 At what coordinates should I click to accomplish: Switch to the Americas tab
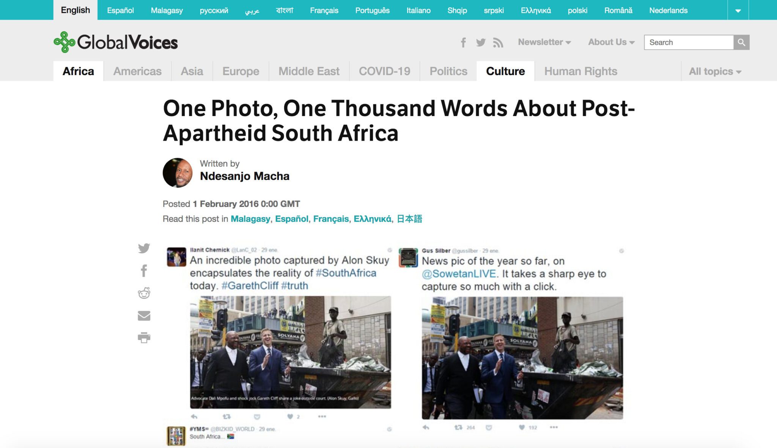tap(137, 71)
